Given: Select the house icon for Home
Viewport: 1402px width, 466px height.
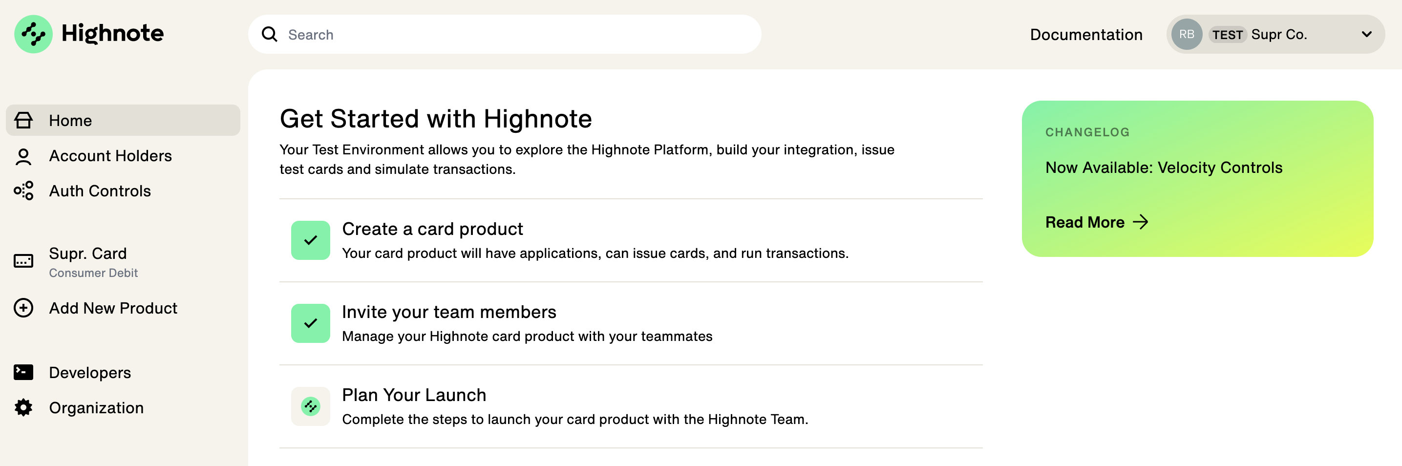Looking at the screenshot, I should tap(23, 120).
